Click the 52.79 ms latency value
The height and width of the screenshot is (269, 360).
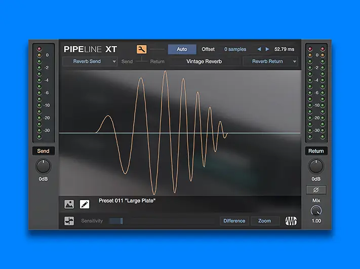(284, 49)
